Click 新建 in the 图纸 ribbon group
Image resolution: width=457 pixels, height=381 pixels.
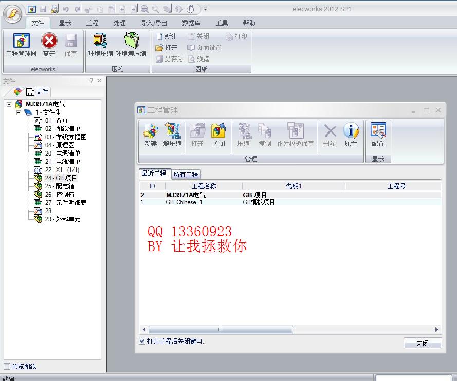tap(167, 36)
